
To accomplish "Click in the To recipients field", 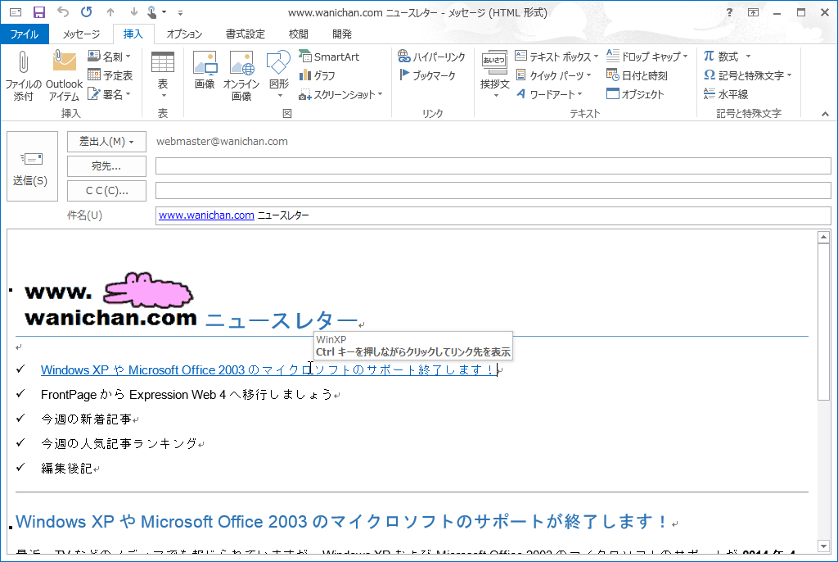I will point(493,166).
